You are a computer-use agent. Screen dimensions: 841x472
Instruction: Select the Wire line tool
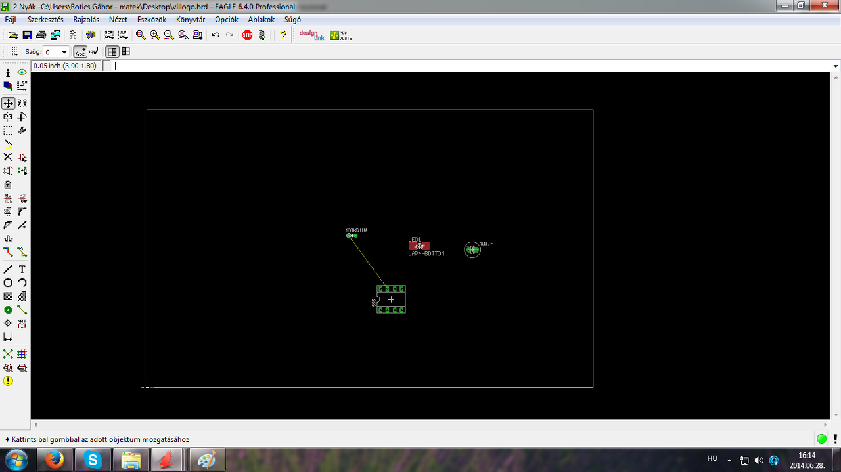[x=8, y=269]
